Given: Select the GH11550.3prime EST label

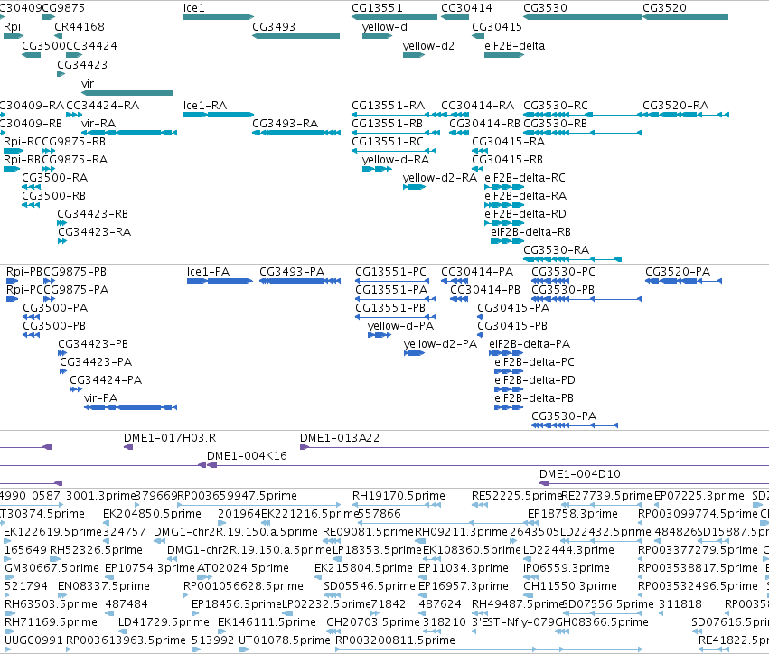Looking at the screenshot, I should (570, 586).
